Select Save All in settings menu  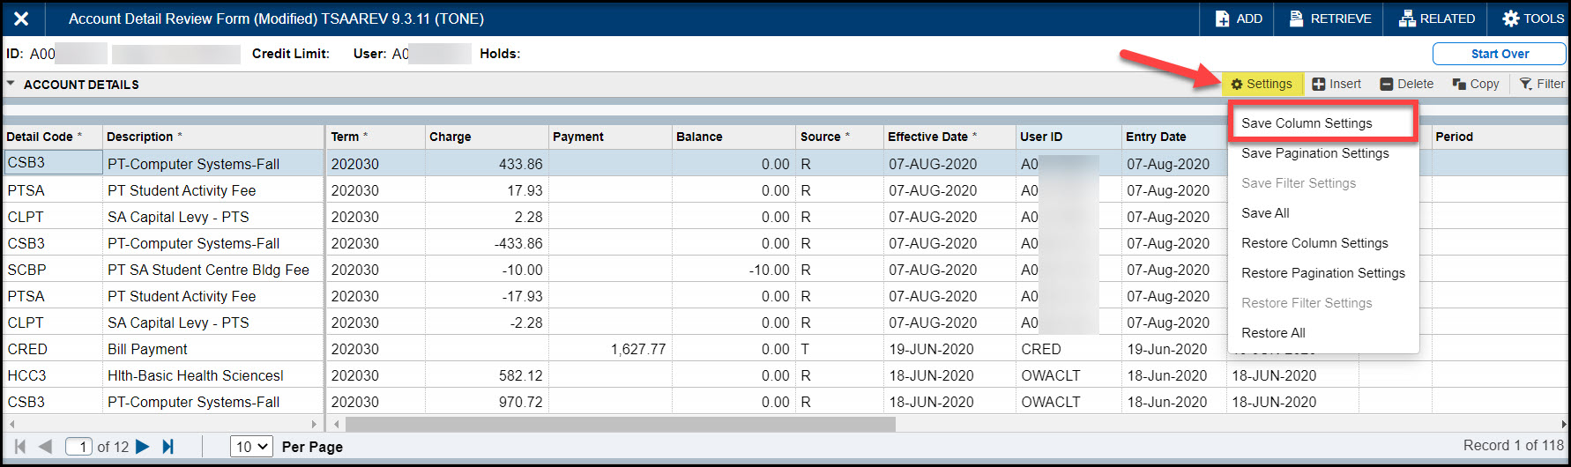click(1265, 213)
